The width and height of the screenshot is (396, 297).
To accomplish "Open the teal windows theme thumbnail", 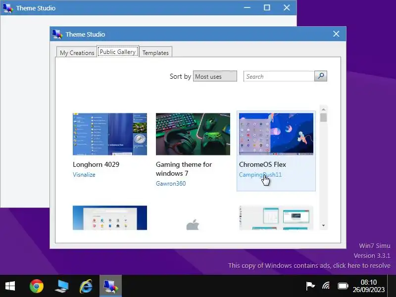I will (276, 218).
